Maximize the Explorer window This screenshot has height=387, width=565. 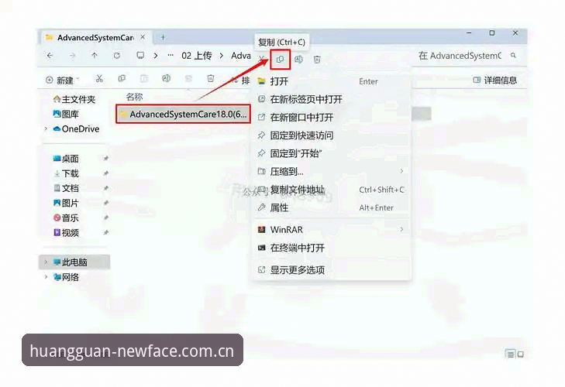(x=492, y=33)
